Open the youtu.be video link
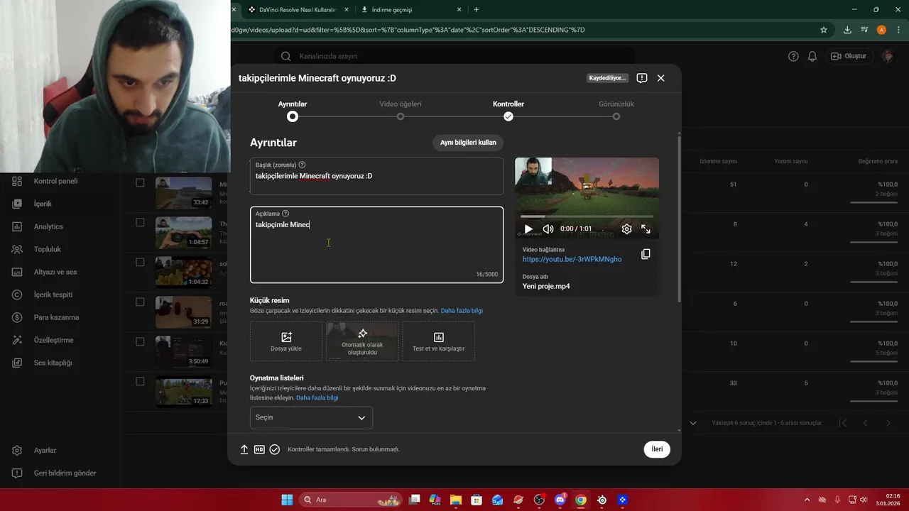The width and height of the screenshot is (909, 511). (x=572, y=259)
